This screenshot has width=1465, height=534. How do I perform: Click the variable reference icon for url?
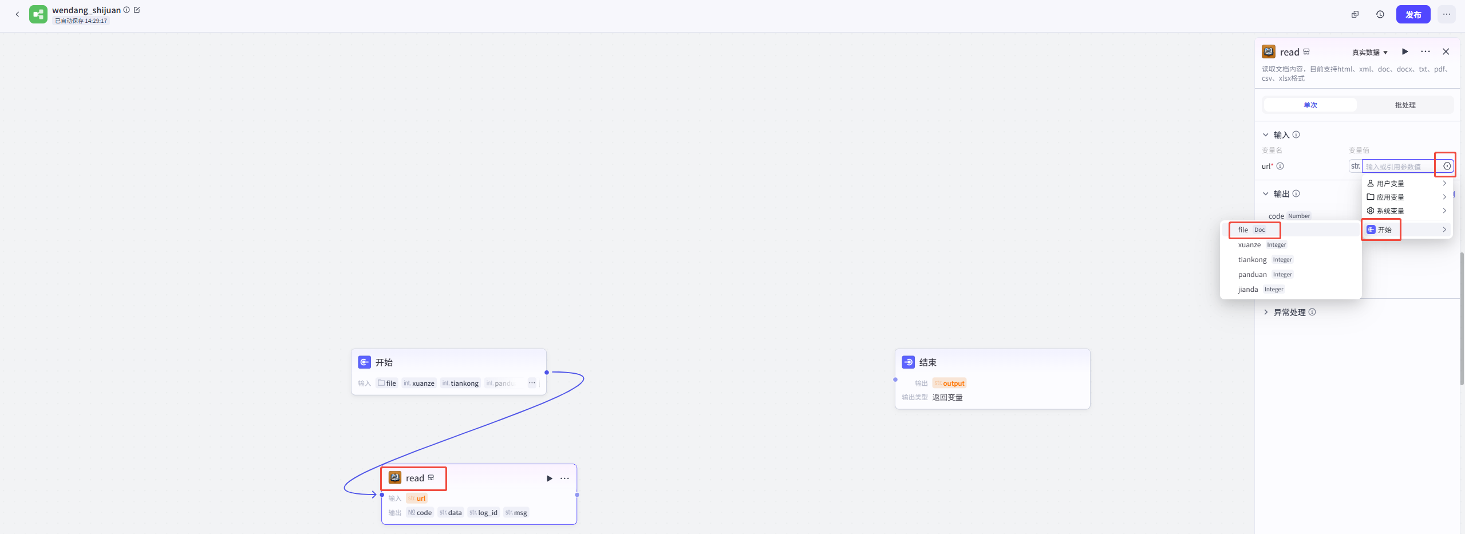tap(1447, 166)
